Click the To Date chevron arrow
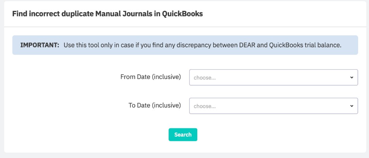The image size is (369, 158). pyautogui.click(x=352, y=106)
